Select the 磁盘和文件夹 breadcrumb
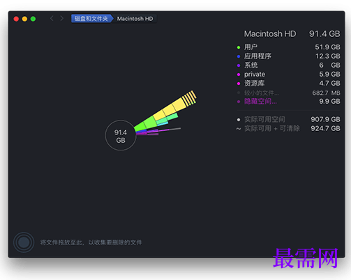The height and width of the screenshot is (280, 351). [92, 19]
